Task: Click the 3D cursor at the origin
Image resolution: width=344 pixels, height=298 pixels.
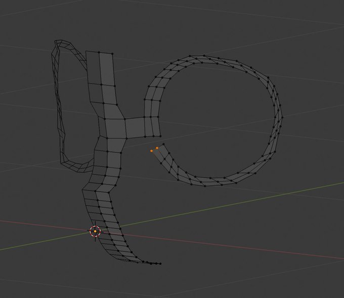Action: click(x=95, y=231)
